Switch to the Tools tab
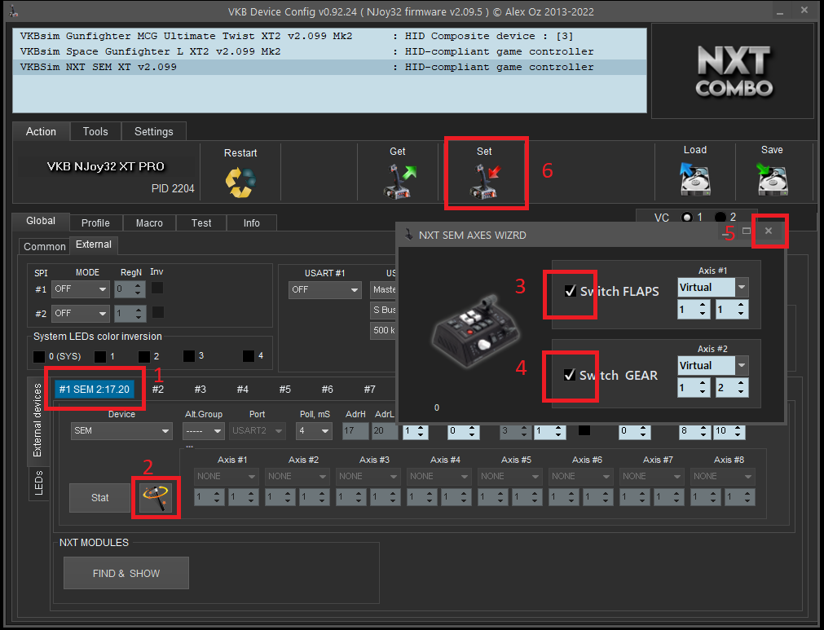Image resolution: width=824 pixels, height=630 pixels. pyautogui.click(x=95, y=131)
